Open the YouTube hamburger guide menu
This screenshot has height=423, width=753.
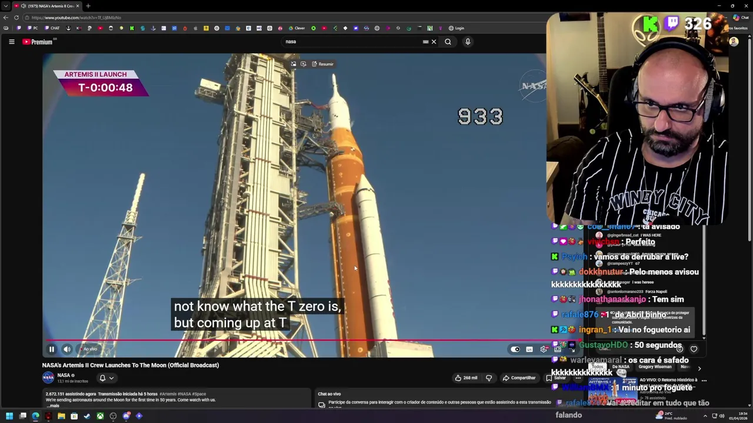click(x=11, y=42)
